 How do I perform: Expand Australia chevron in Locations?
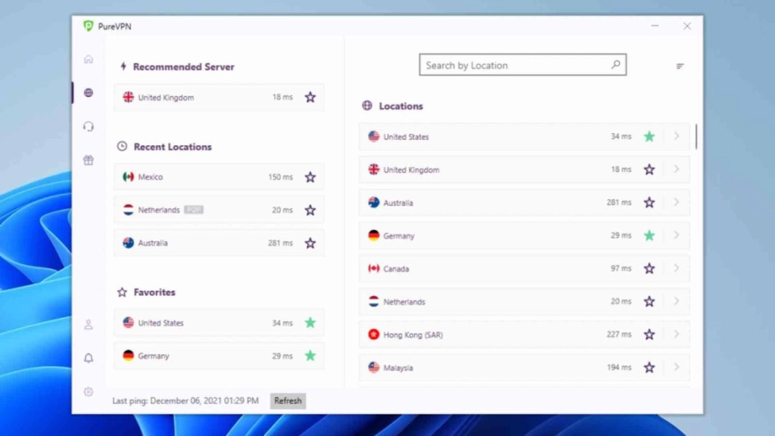click(x=677, y=202)
